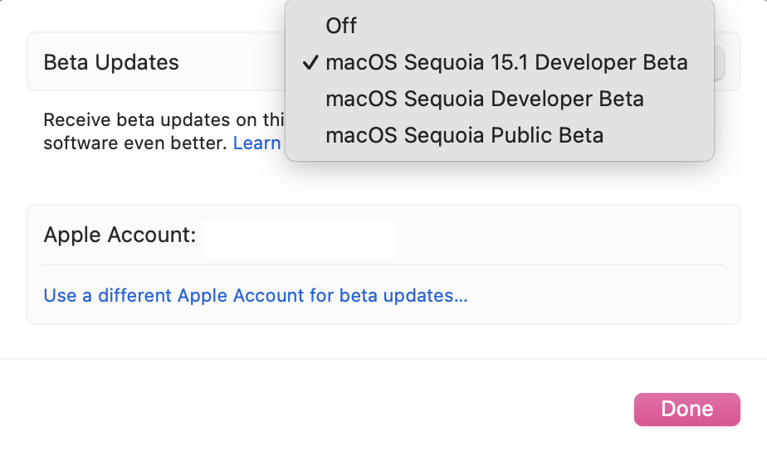
Task: Select macOS Sequoia Developer Beta option
Action: (x=485, y=99)
